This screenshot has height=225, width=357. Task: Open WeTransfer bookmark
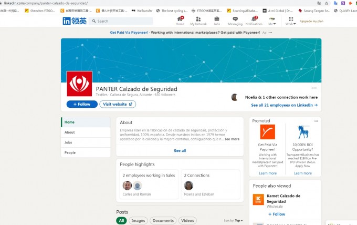coord(142,11)
